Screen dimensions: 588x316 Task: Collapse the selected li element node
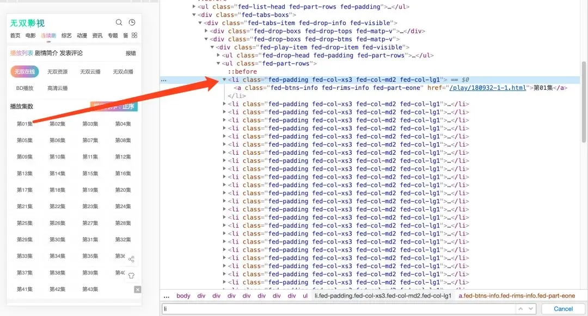(224, 80)
